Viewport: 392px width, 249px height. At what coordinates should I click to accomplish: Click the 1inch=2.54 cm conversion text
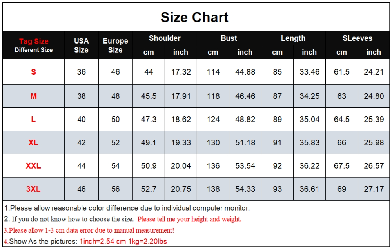click(x=103, y=241)
